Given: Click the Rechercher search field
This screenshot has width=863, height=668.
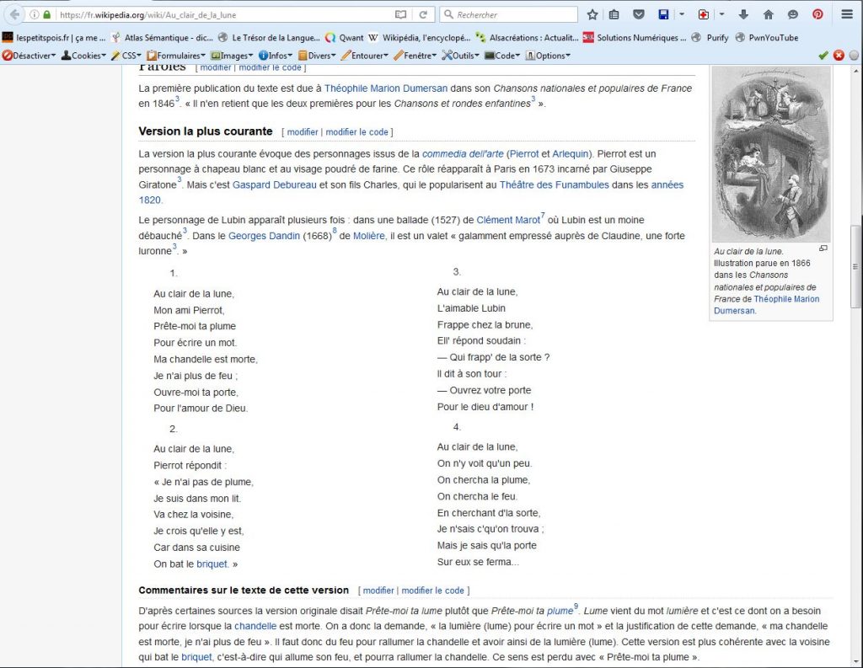Looking at the screenshot, I should coord(508,15).
